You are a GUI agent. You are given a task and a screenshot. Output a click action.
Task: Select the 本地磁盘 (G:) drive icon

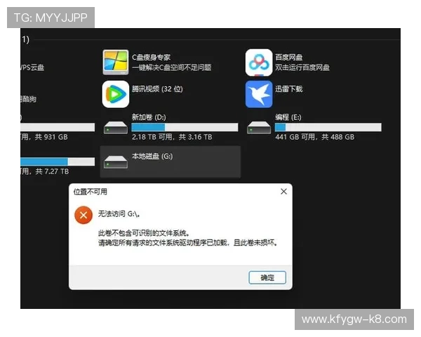pos(116,161)
